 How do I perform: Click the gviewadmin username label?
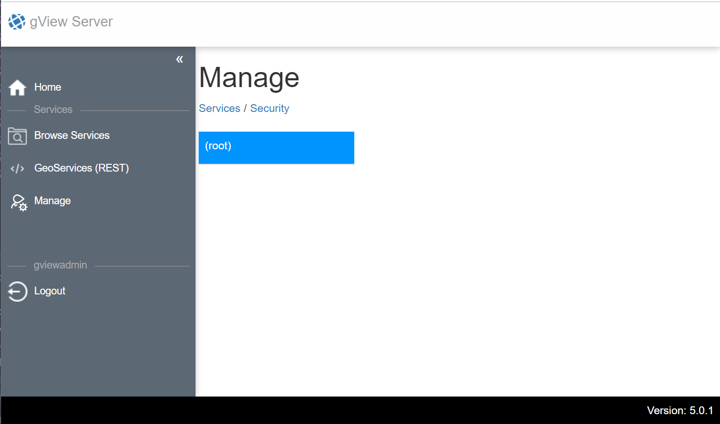click(x=60, y=265)
